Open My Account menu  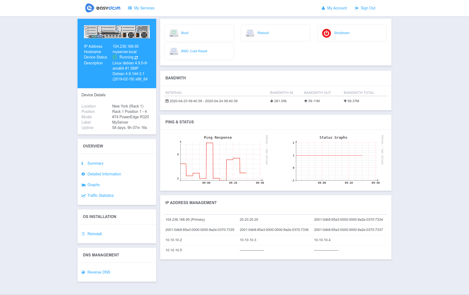tap(334, 8)
